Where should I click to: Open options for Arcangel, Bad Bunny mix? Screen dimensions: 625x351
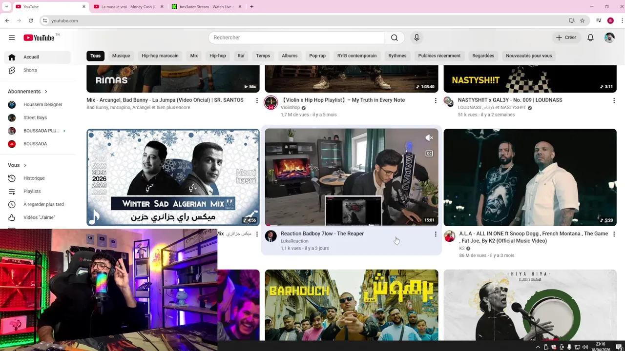(x=257, y=100)
